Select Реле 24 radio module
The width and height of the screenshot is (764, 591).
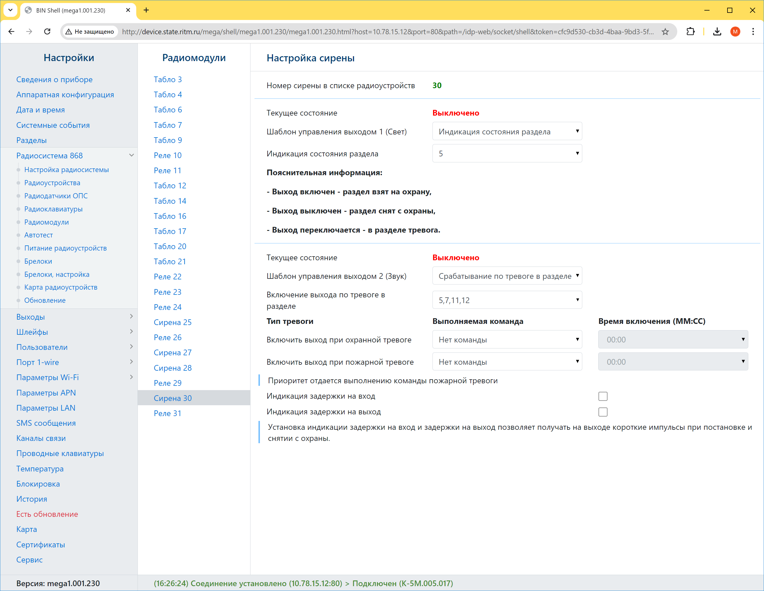click(167, 307)
